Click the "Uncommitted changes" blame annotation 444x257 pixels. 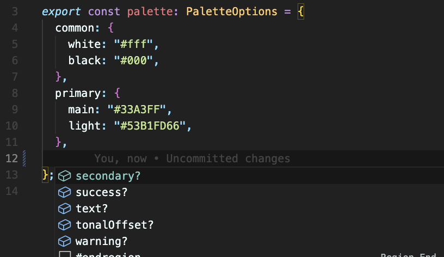pos(228,158)
